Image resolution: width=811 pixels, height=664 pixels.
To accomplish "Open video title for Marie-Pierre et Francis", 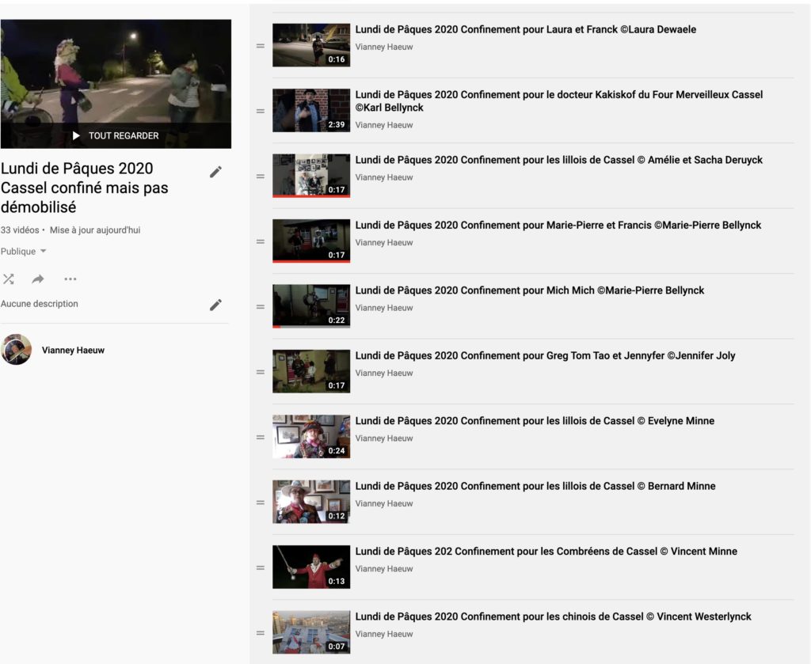I will pyautogui.click(x=558, y=226).
